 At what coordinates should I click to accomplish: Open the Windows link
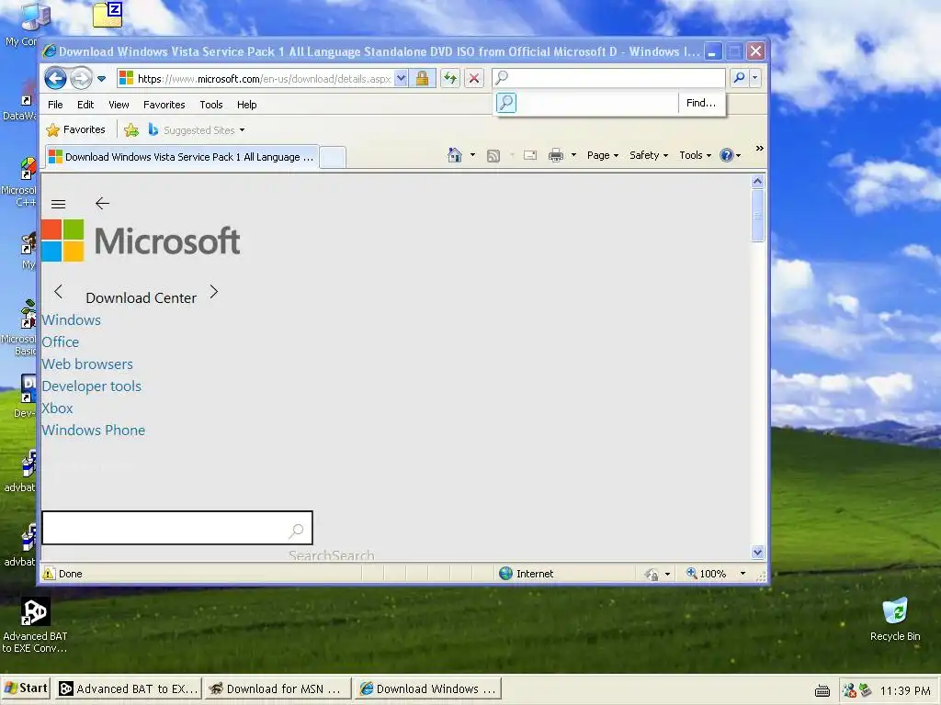(72, 320)
